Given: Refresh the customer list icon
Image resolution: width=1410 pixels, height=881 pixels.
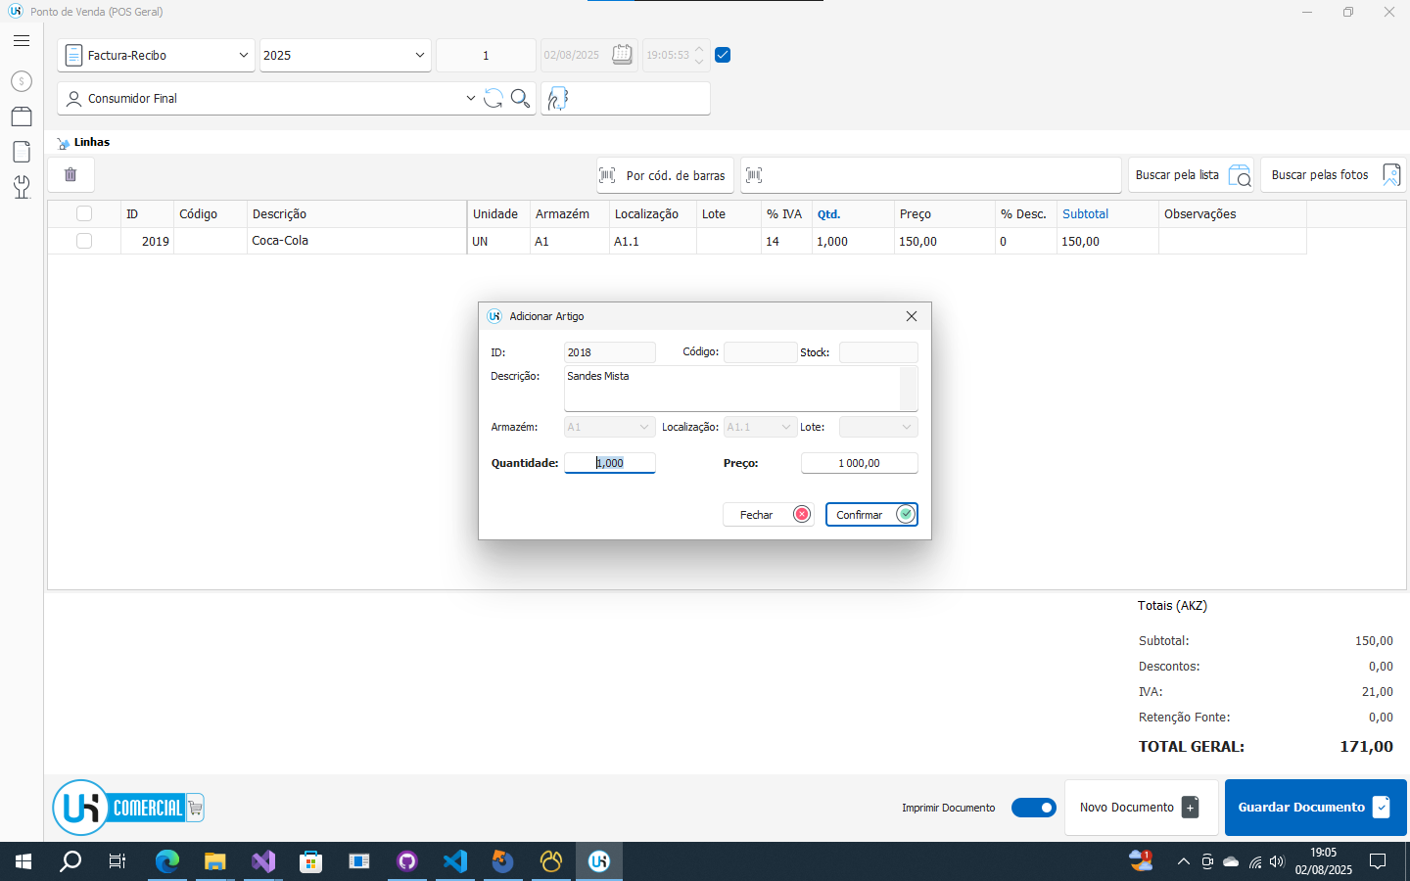Looking at the screenshot, I should [493, 99].
